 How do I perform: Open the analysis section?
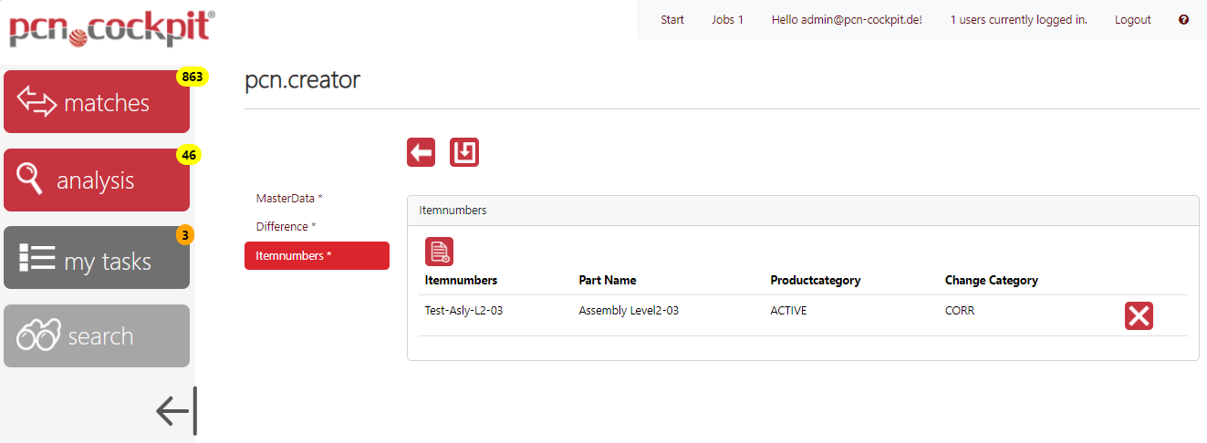[97, 180]
